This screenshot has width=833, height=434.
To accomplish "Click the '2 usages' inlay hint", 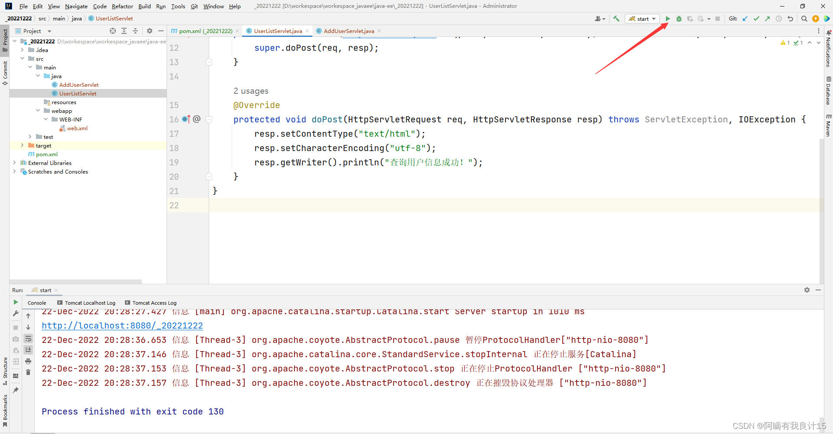I will pos(251,91).
